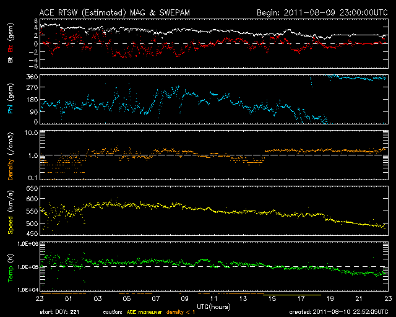Click the '11' hour label on the time axis
The image size is (396, 317).
coord(214,298)
